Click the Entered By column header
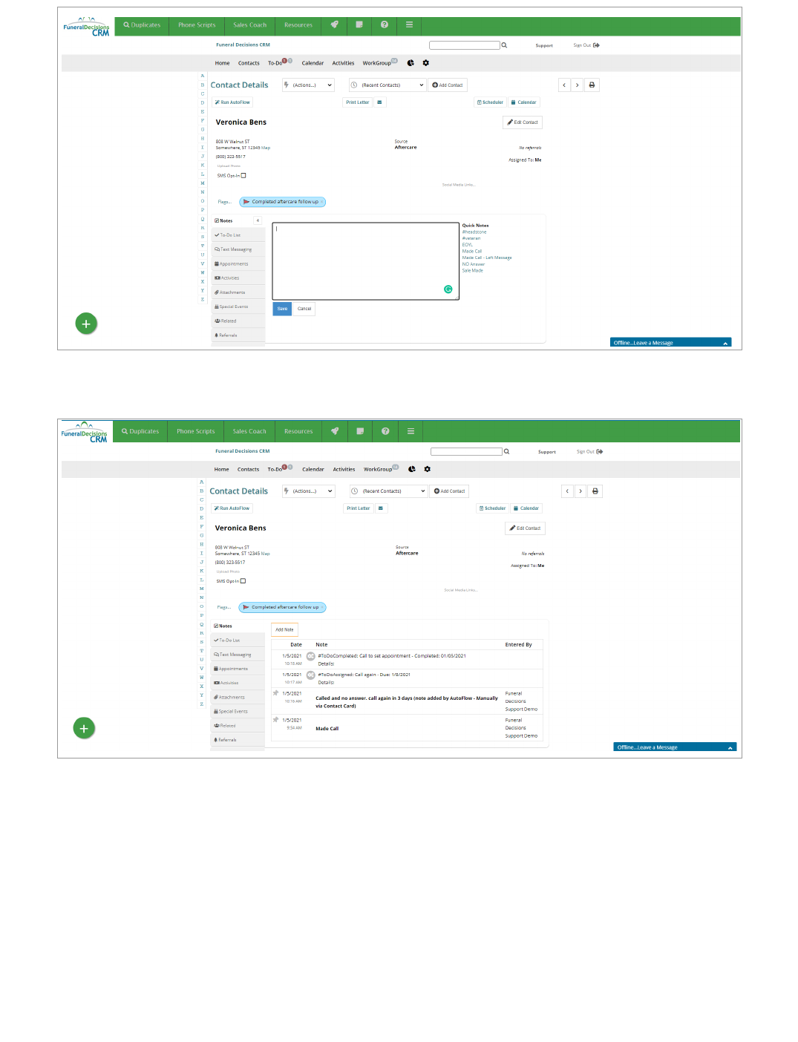Viewport: 798px width, 1042px height. [518, 645]
